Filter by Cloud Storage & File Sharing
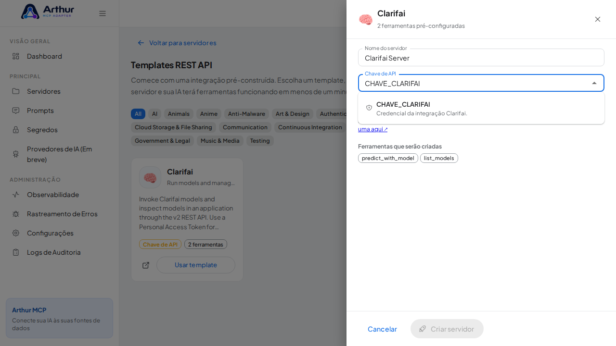Image resolution: width=616 pixels, height=346 pixels. tap(173, 127)
